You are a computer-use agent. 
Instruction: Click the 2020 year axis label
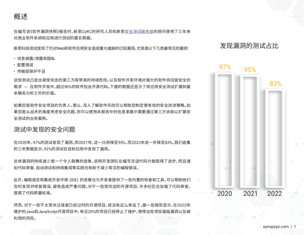click(225, 193)
